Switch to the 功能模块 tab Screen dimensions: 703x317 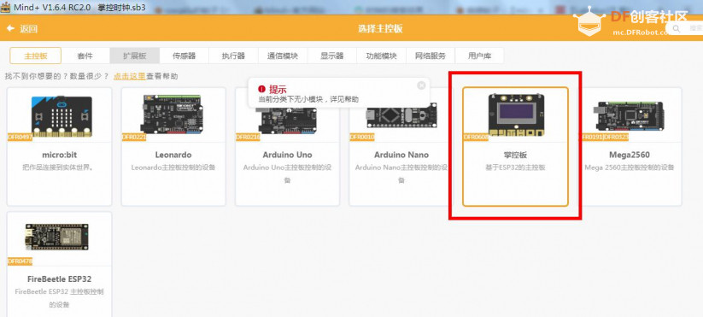pos(382,56)
